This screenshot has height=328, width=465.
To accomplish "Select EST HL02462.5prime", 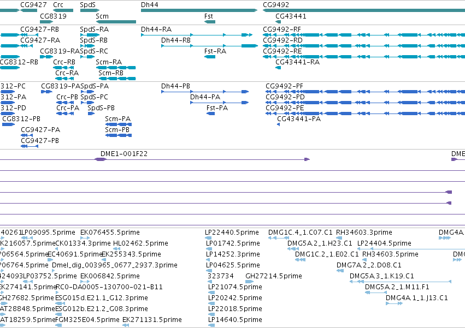I will pos(116,249).
